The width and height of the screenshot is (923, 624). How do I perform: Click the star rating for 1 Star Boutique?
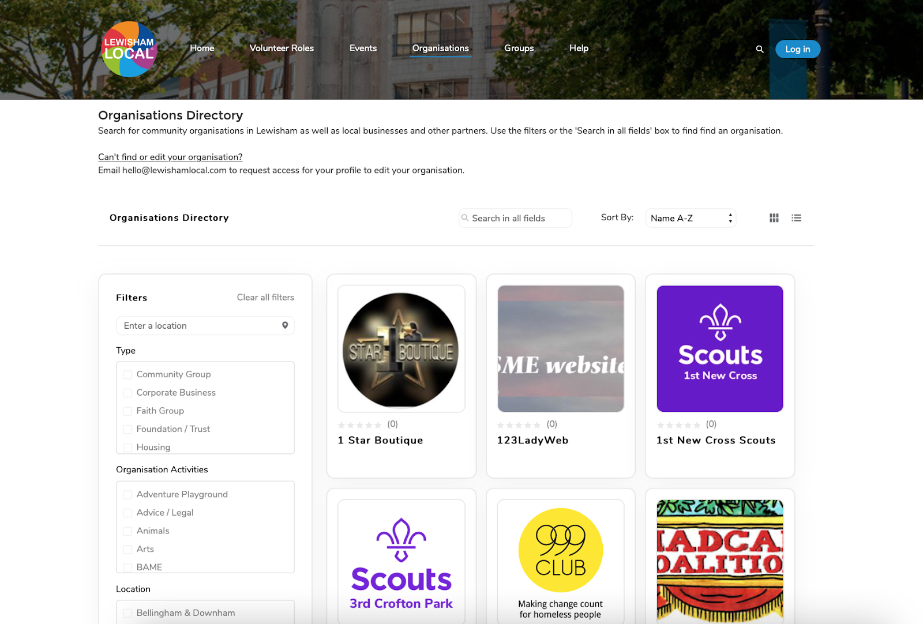coord(360,425)
